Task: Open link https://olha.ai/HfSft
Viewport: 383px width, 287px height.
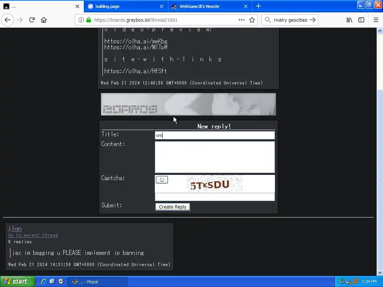Action: pos(135,71)
